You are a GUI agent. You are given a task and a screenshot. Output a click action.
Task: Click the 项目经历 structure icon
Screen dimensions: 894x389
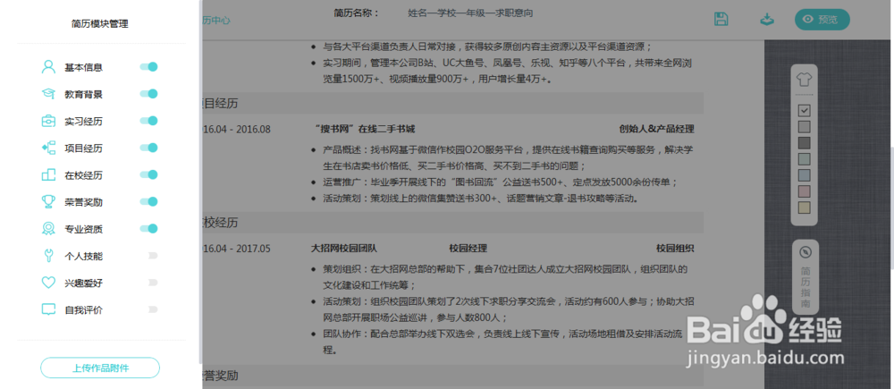(x=48, y=148)
